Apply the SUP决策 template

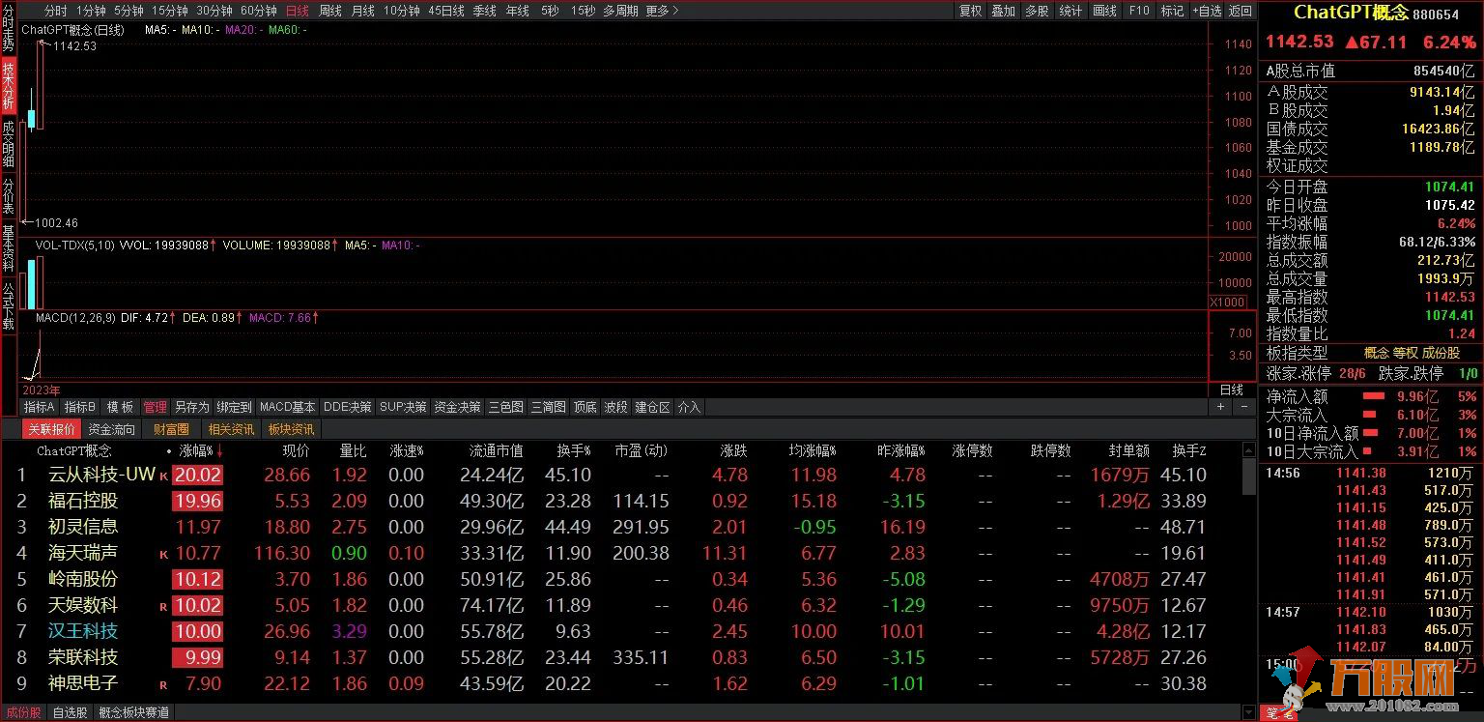tap(403, 407)
